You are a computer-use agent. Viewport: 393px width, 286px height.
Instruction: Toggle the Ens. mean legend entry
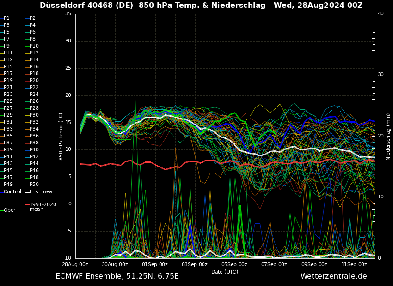(x=42, y=191)
